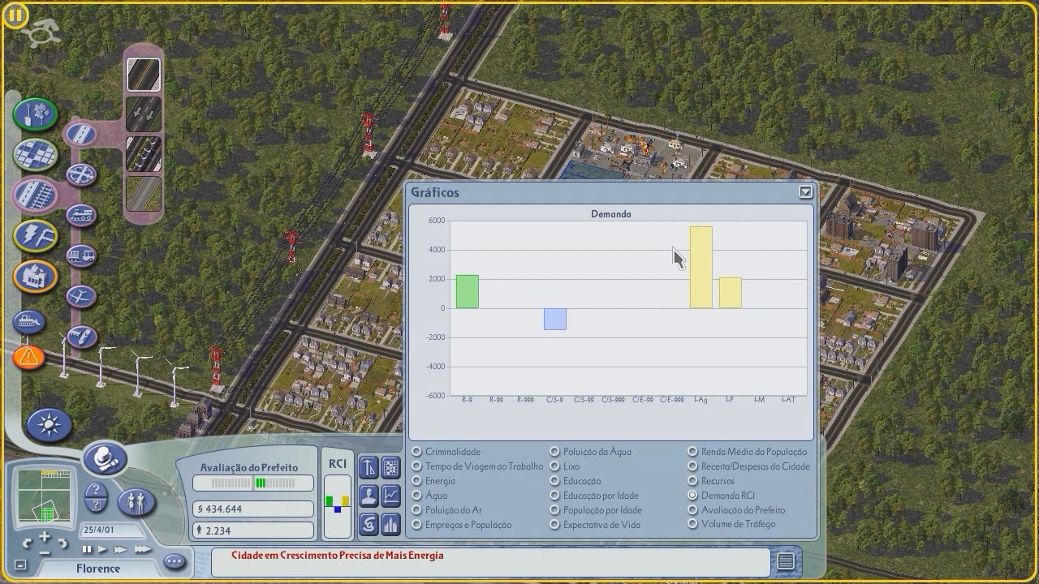Click the upper question mark help button
The height and width of the screenshot is (584, 1039).
tap(96, 490)
